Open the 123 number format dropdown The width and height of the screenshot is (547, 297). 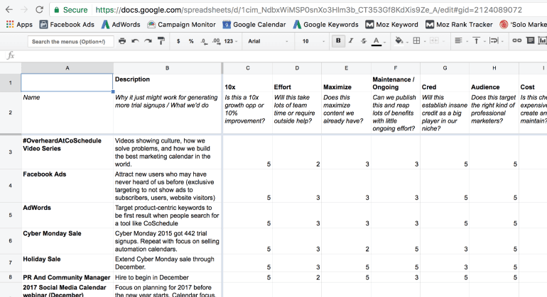tap(231, 41)
